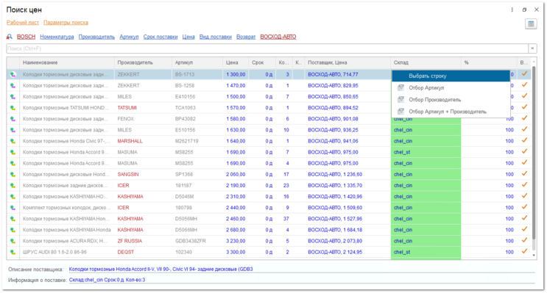Toggle the checkmark in SANGSIN SP1368 row
The image size is (547, 293).
pos(524,173)
